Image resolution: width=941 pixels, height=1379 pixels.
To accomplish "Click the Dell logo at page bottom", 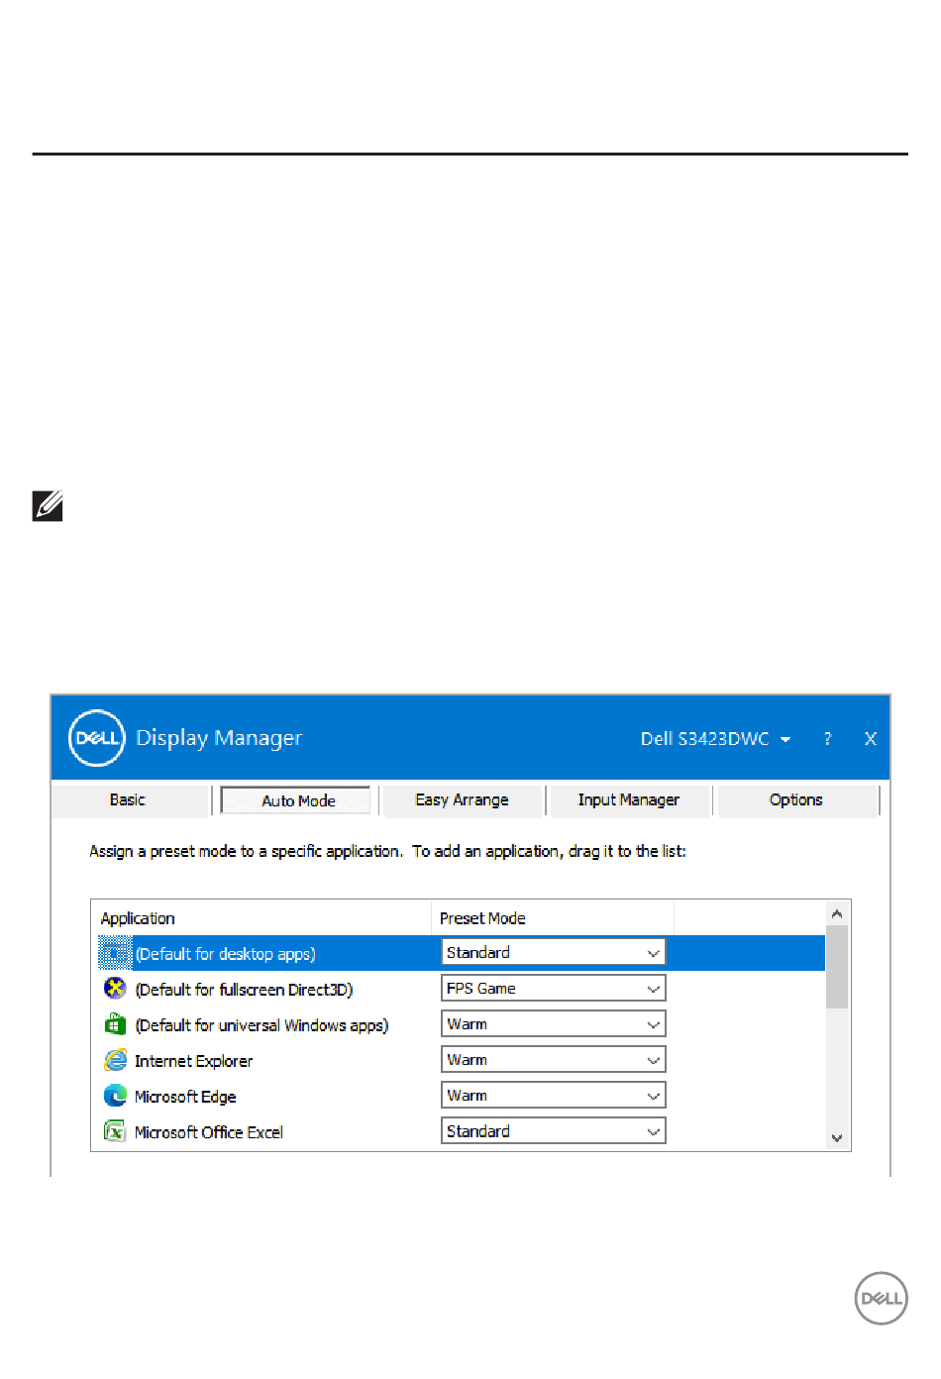I will click(881, 1298).
